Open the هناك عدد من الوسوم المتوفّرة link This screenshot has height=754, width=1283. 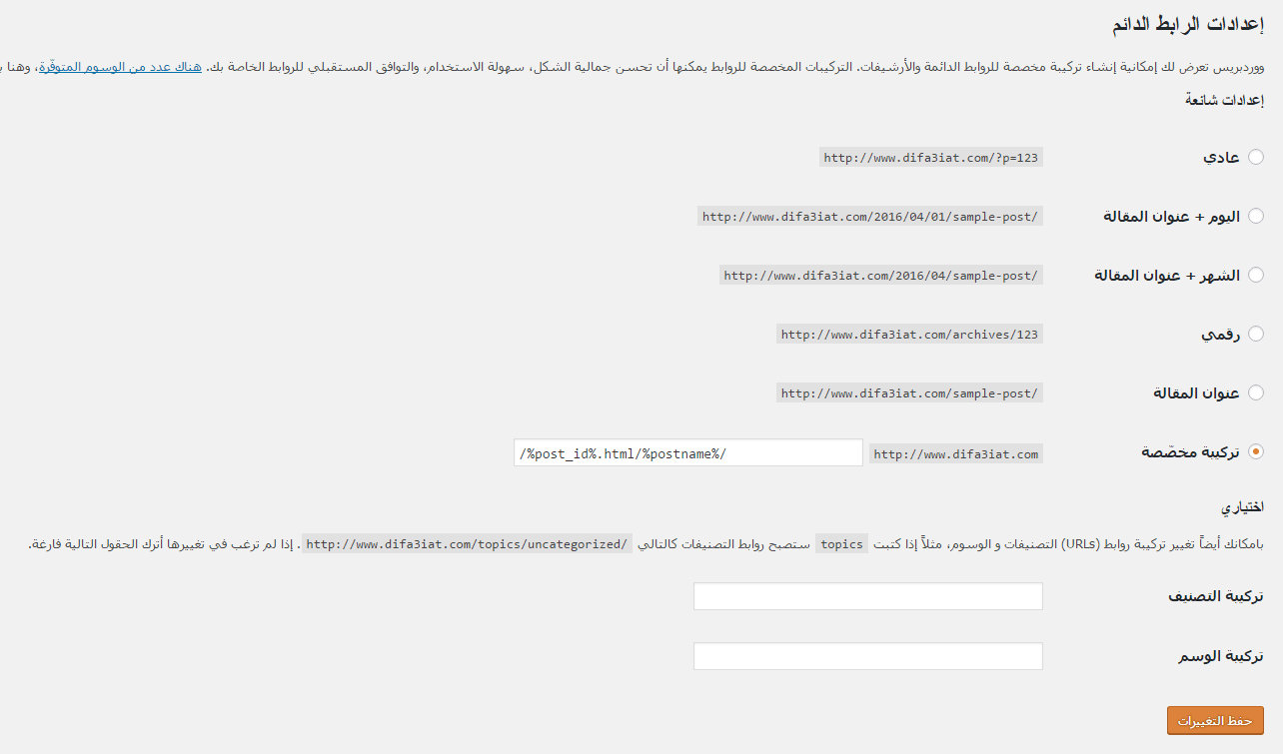[x=120, y=67]
